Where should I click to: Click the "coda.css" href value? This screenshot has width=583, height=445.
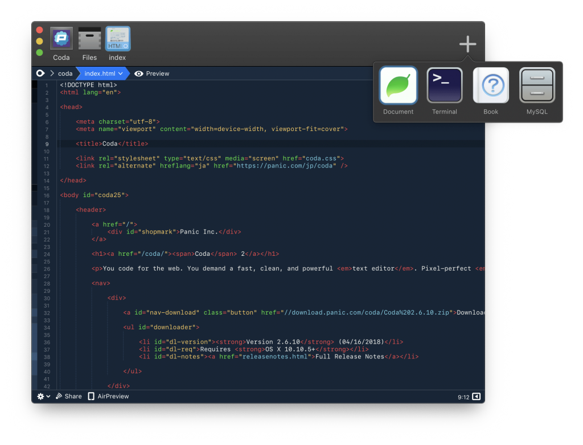(321, 158)
